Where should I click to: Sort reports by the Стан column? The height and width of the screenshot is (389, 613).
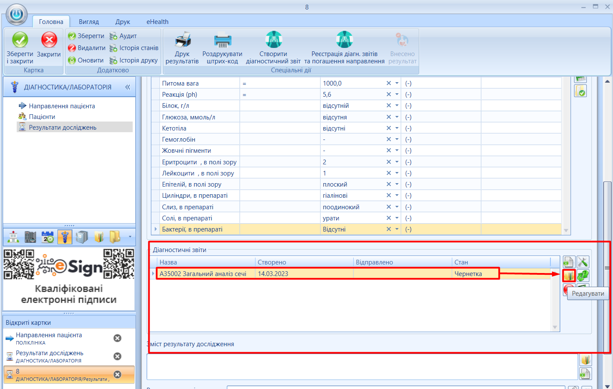pyautogui.click(x=501, y=262)
